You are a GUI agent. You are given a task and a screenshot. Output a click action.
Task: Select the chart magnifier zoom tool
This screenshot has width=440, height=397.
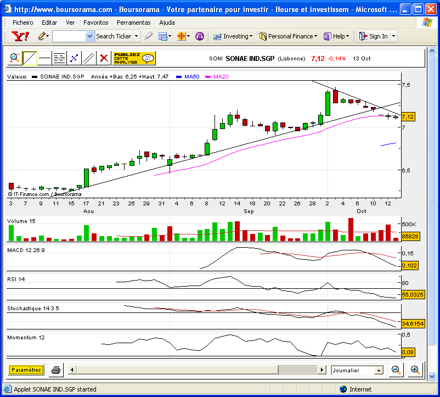point(15,58)
